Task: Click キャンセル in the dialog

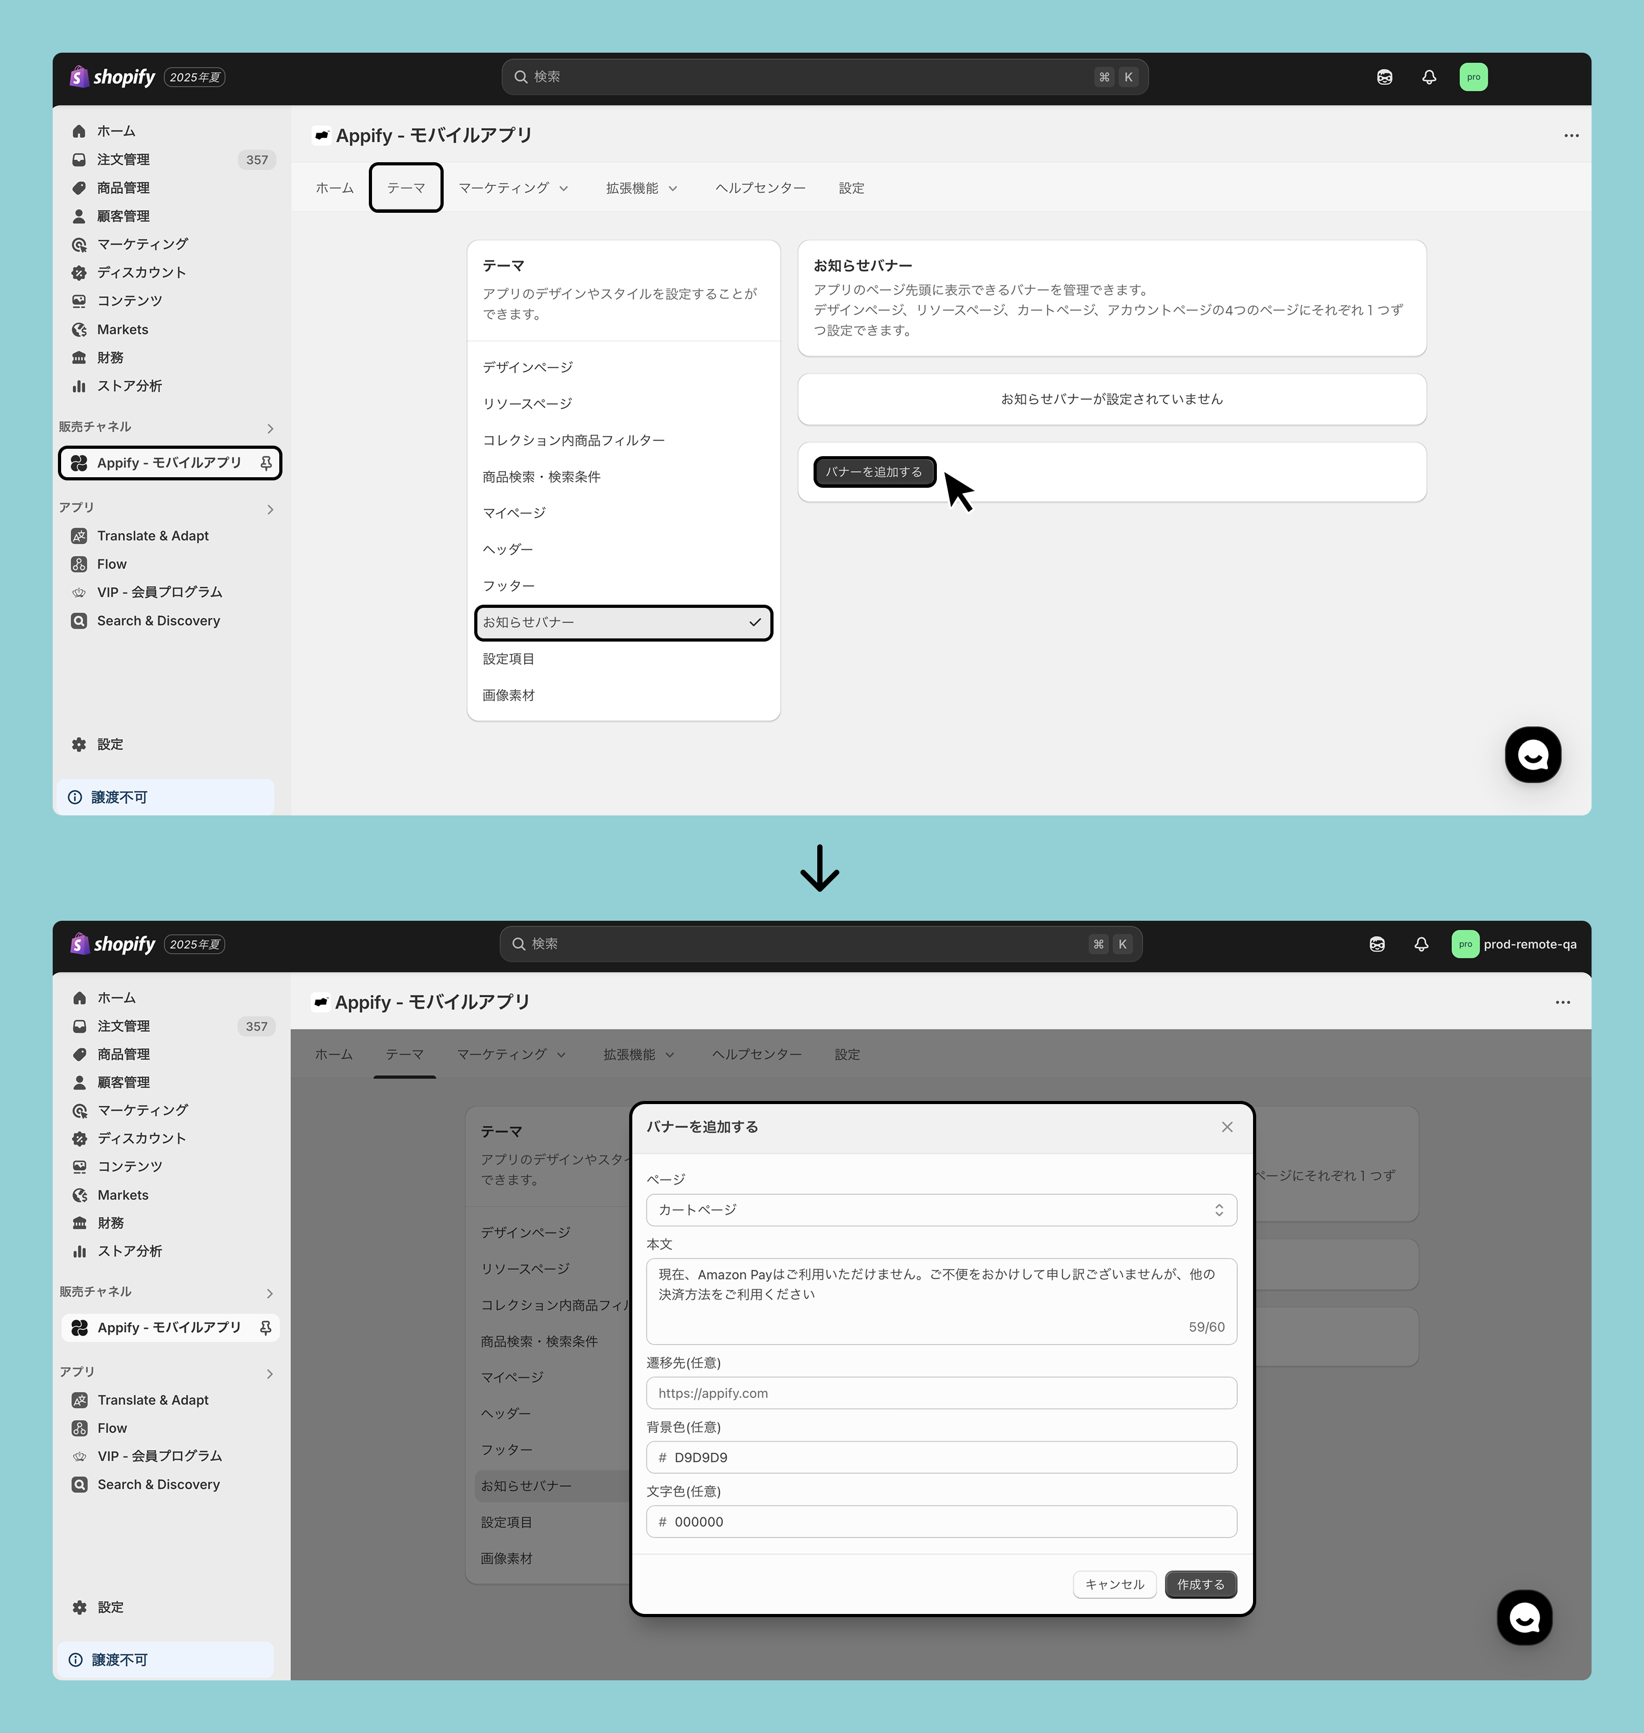Action: click(x=1114, y=1584)
